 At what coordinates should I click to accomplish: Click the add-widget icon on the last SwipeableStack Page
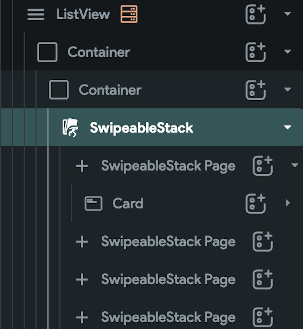tap(262, 317)
